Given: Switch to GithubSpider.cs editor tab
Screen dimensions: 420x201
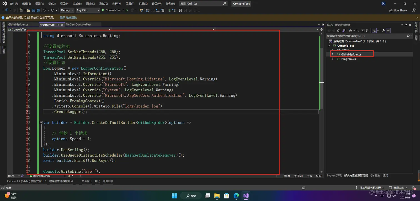Looking at the screenshot, I should tap(18, 24).
